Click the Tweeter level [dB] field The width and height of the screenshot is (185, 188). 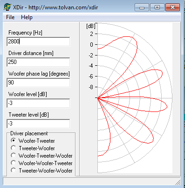point(38,124)
